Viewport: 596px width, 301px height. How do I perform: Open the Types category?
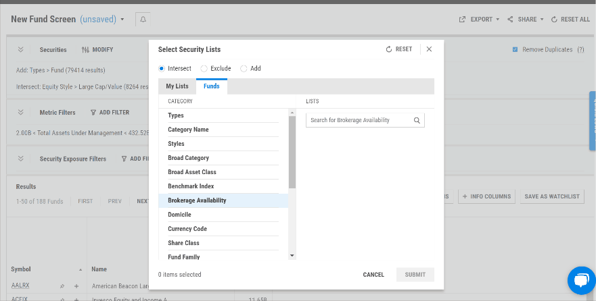tap(223, 115)
